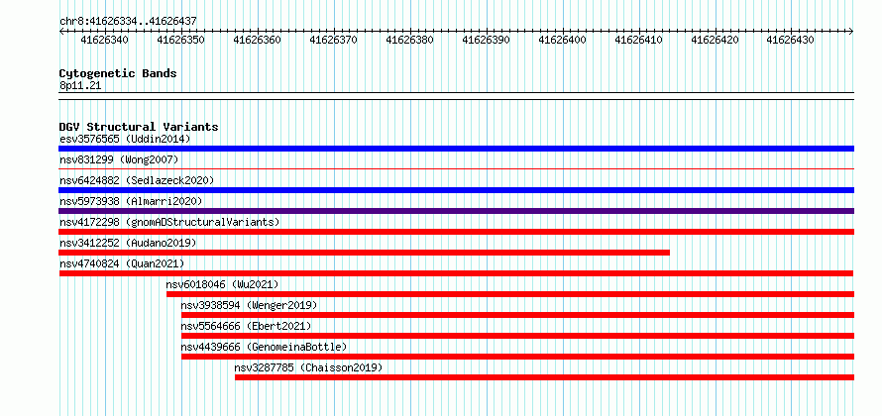Open nsv4172298 (gnomADStructuralVariants) label
This screenshot has width=882, height=416.
coord(169,222)
